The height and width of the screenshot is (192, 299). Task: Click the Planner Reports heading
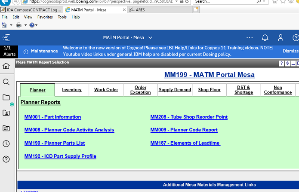tap(40, 102)
